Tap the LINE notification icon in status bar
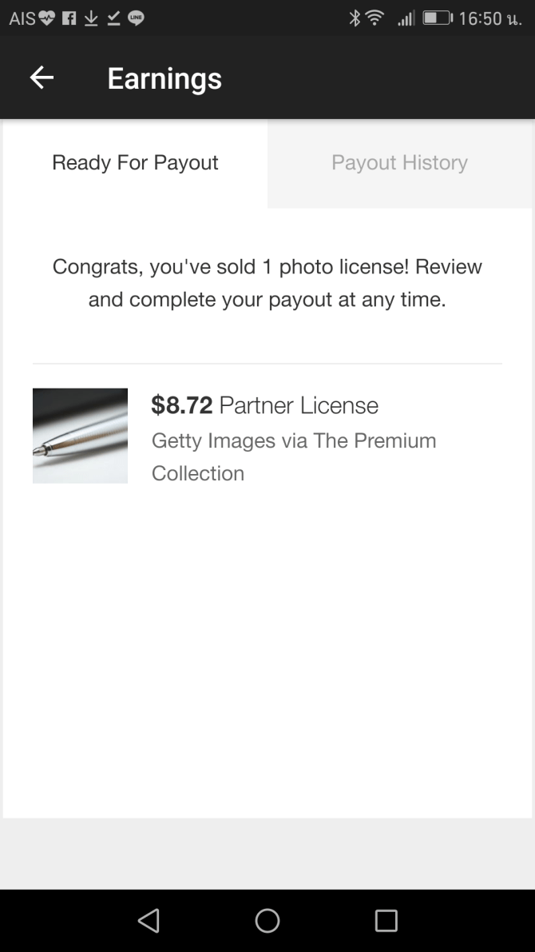 coord(136,18)
